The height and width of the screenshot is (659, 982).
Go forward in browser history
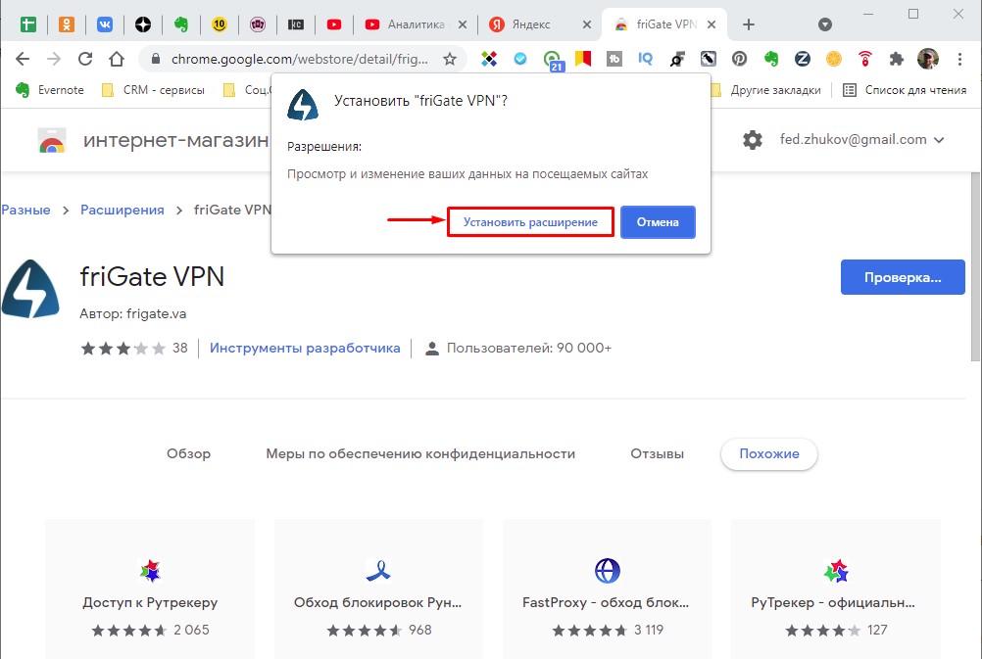(x=54, y=59)
